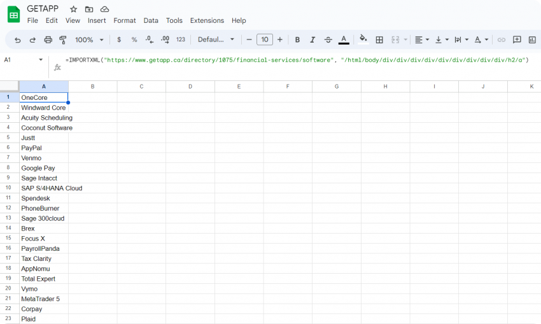Open text rotation dropdown
Viewport: 541px width, 324px height.
[481, 39]
